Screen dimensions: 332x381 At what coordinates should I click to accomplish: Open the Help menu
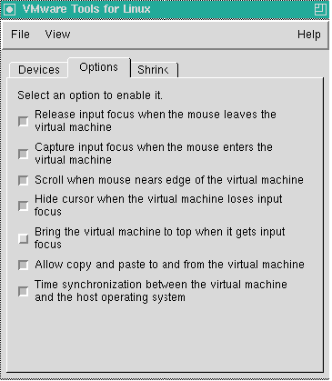coord(309,35)
